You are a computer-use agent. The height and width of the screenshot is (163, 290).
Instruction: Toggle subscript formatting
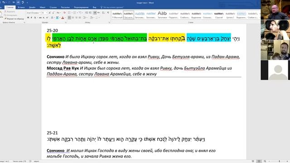43,18
